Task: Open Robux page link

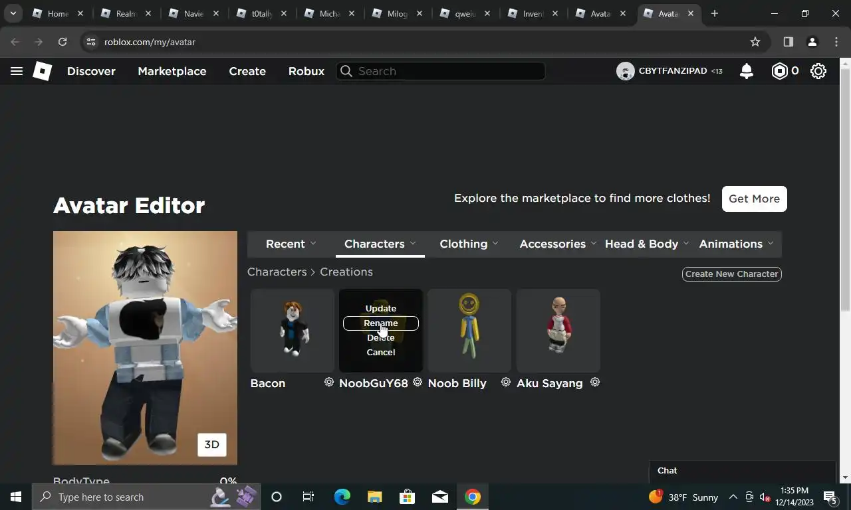Action: pyautogui.click(x=306, y=71)
